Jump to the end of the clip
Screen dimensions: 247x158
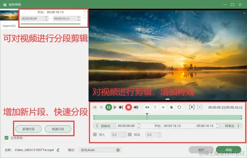121,107
